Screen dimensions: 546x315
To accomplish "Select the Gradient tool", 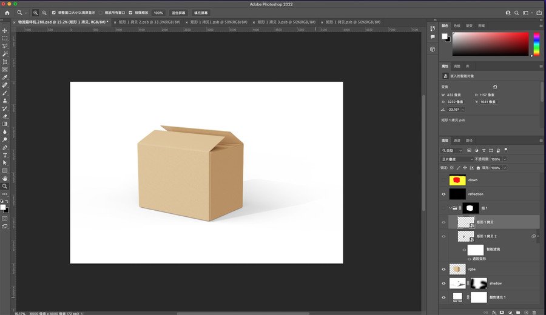I will (x=5, y=124).
